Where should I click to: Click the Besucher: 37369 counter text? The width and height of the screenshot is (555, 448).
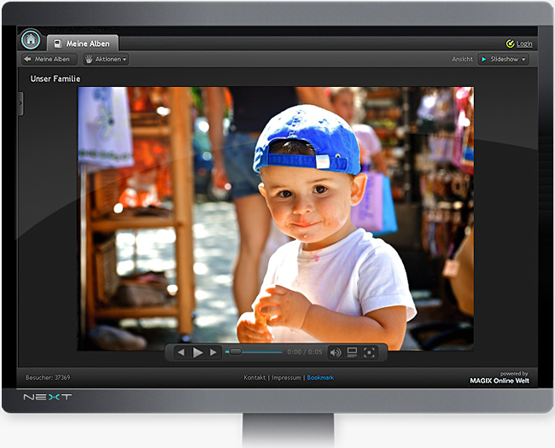coord(48,377)
